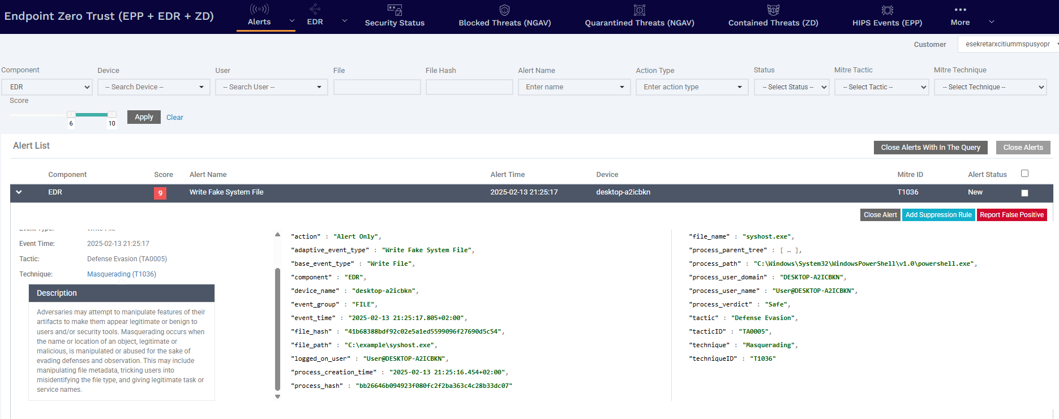Open the Component dropdown set to EDR
The width and height of the screenshot is (1059, 419).
click(x=47, y=87)
